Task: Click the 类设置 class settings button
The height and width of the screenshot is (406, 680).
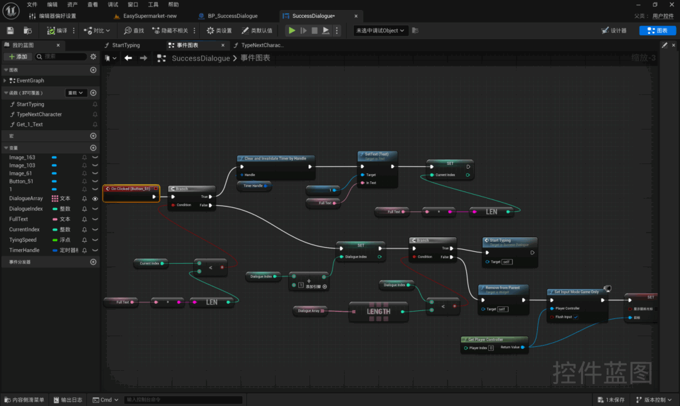Action: [x=219, y=31]
